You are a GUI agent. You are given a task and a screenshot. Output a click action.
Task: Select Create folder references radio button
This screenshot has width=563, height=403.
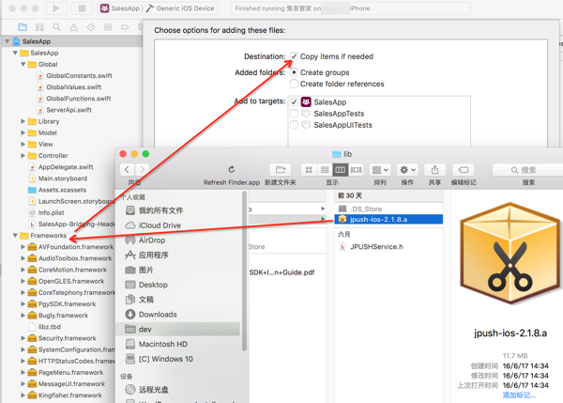[x=294, y=84]
